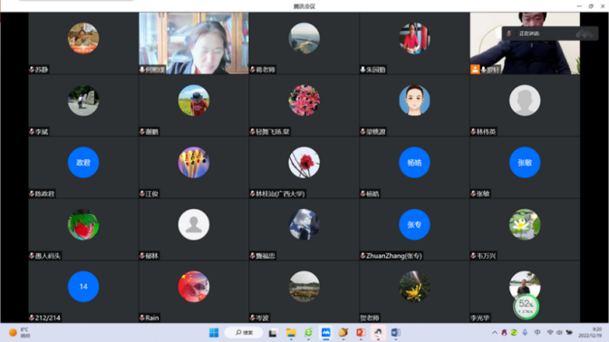Click the QQ penguin icon in the system tray

[504, 332]
